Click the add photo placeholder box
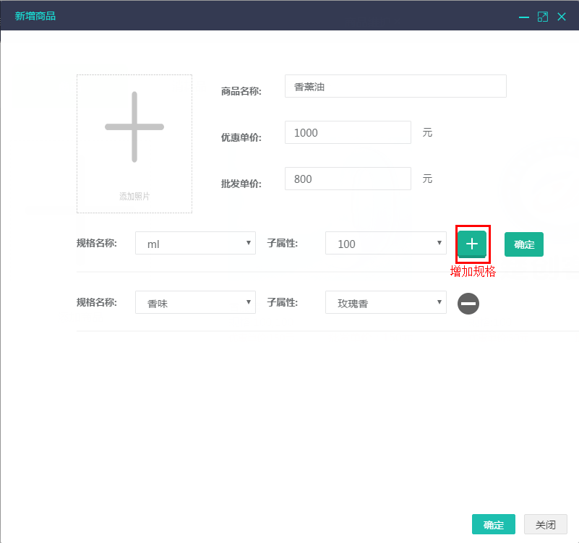This screenshot has height=543, width=579. 134,144
